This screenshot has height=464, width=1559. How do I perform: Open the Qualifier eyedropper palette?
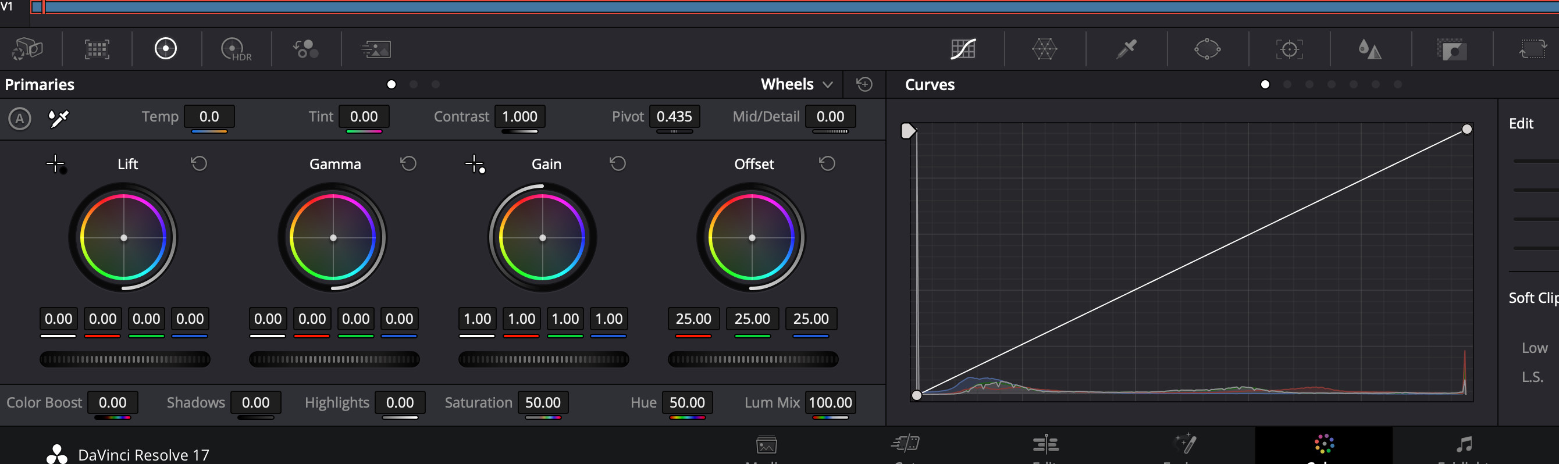[x=1126, y=48]
